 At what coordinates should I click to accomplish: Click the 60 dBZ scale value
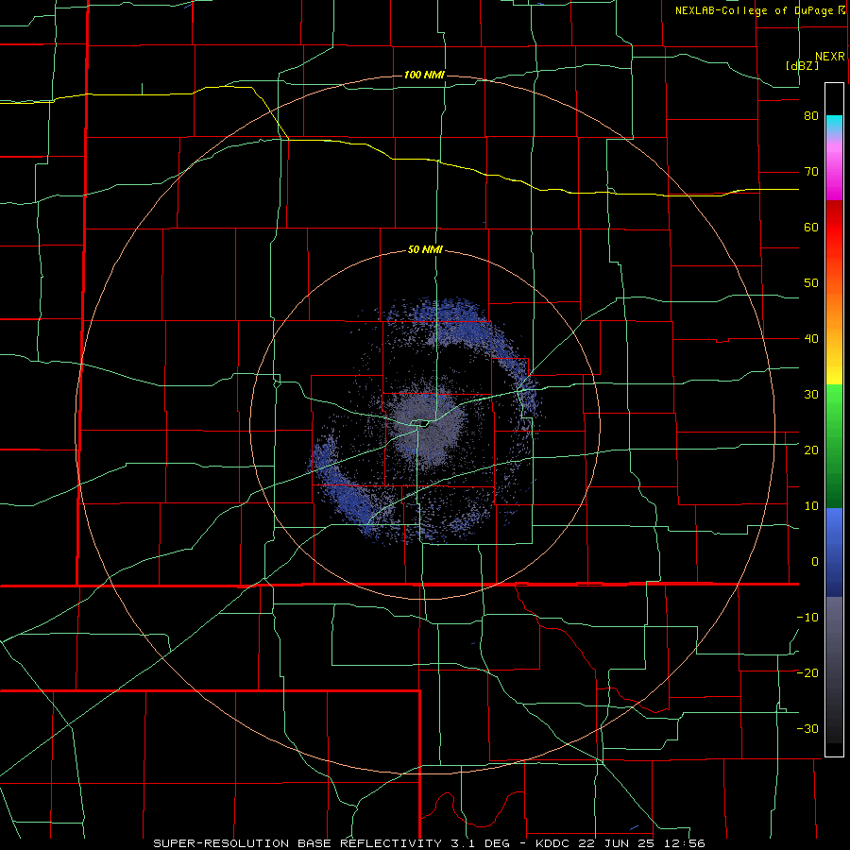click(811, 227)
